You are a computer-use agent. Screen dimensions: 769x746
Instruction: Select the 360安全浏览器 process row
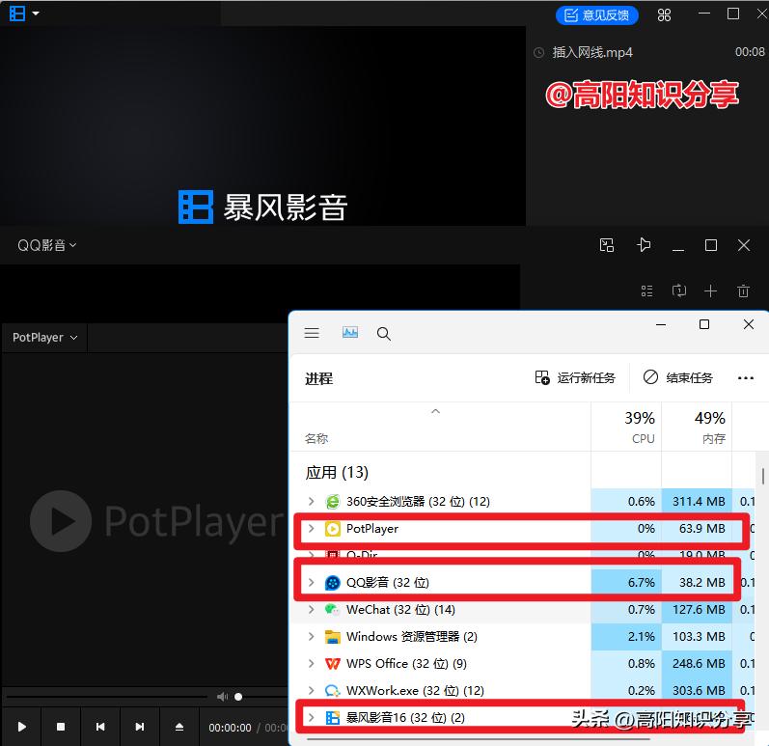click(522, 501)
